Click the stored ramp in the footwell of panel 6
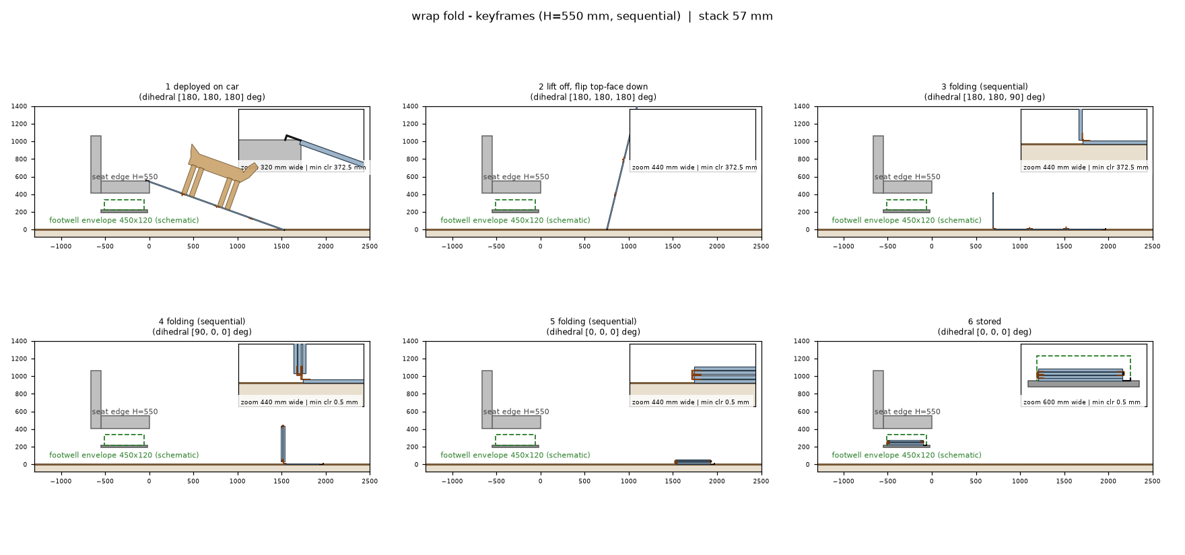The height and width of the screenshot is (555, 1185). click(x=906, y=443)
